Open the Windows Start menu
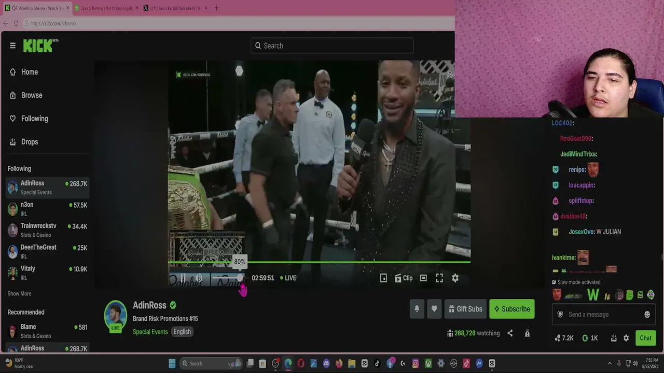 (172, 363)
